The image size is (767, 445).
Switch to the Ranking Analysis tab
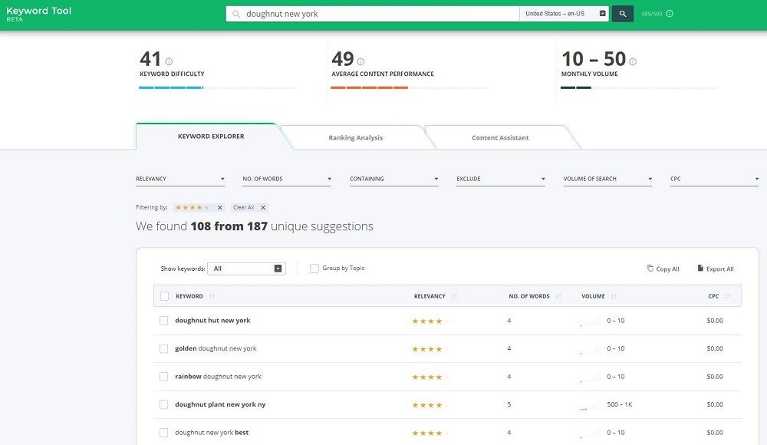(356, 137)
